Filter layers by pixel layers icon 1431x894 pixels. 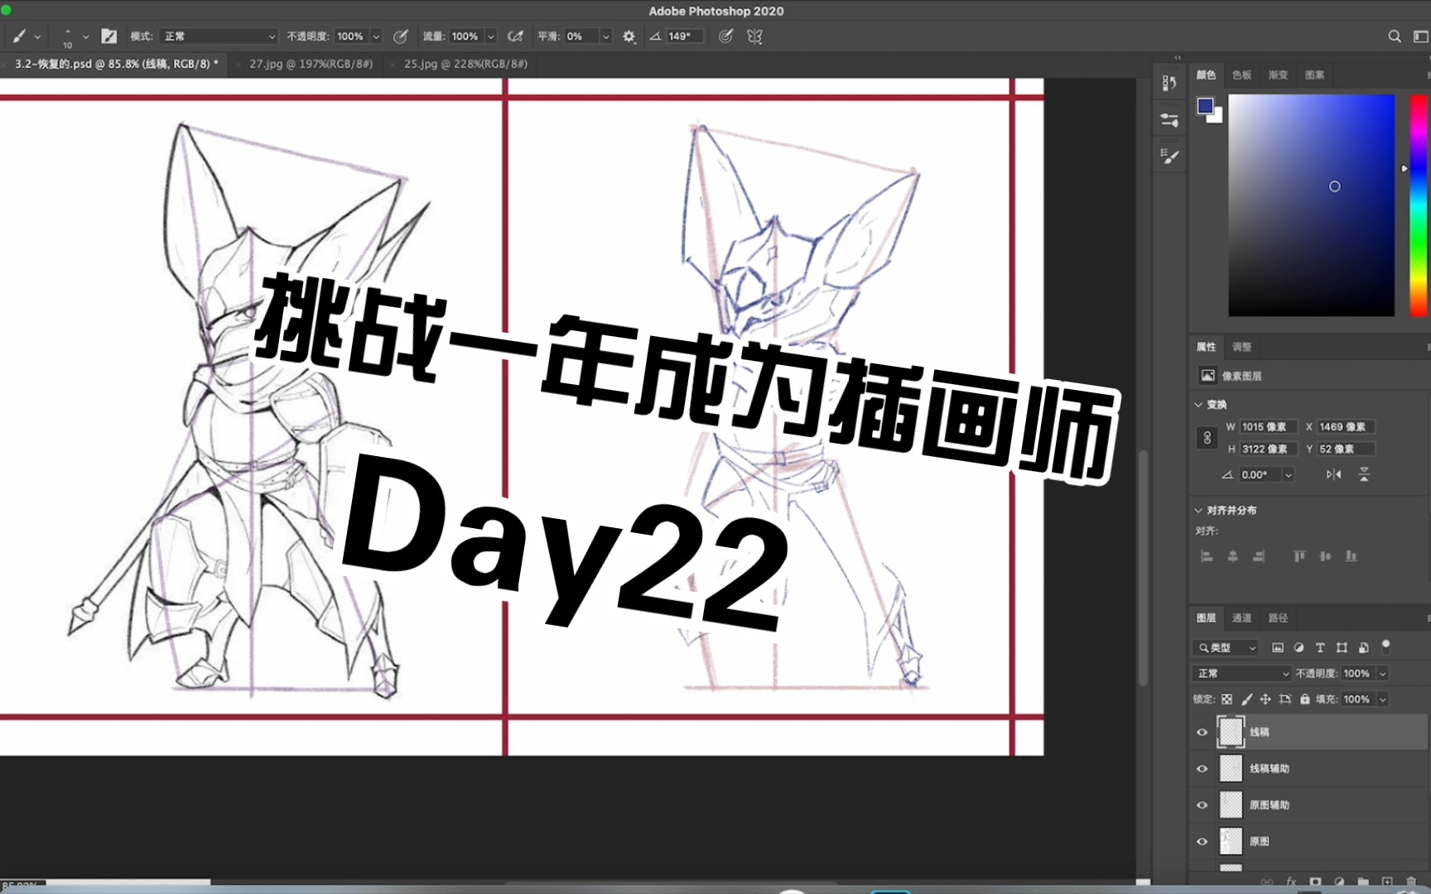coord(1278,647)
